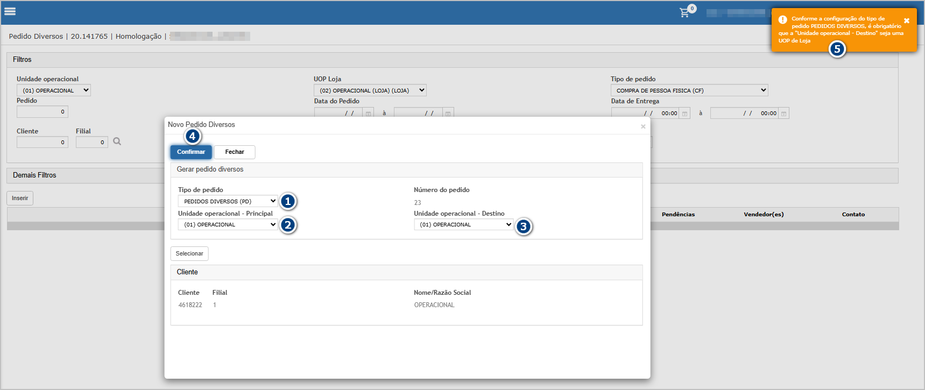Click the Pendências column header
The height and width of the screenshot is (390, 925).
[x=678, y=214]
